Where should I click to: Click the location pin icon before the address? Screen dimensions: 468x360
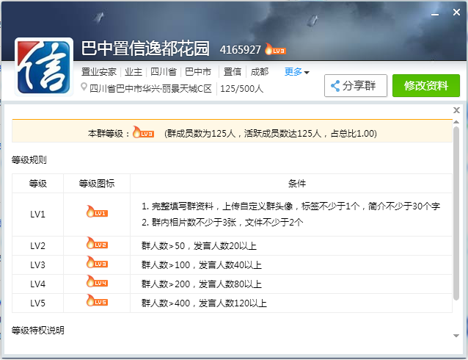(84, 88)
